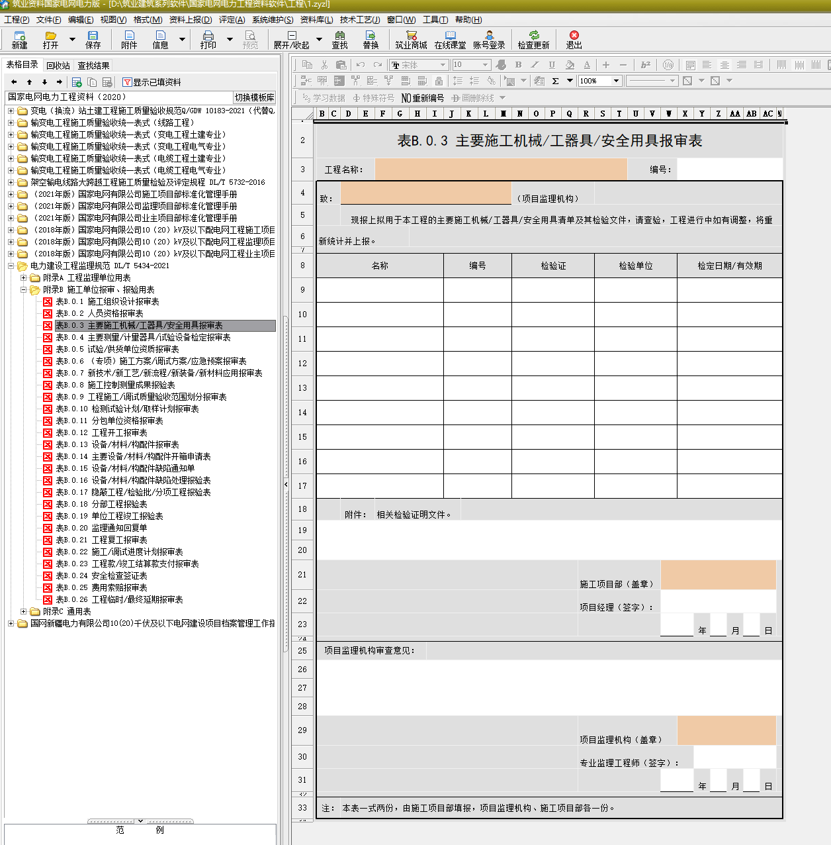Select 表B.0.12 工程开工报审表
This screenshot has width=831, height=845.
click(x=101, y=432)
